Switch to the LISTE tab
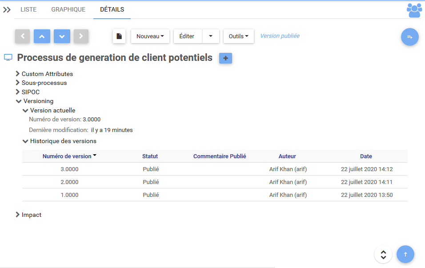Image resolution: width=425 pixels, height=268 pixels. point(28,9)
